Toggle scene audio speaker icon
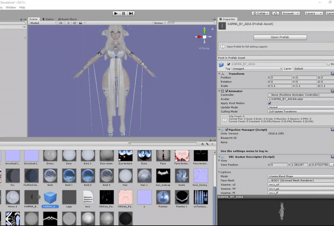This screenshot has width=334, height=226. (x=74, y=23)
